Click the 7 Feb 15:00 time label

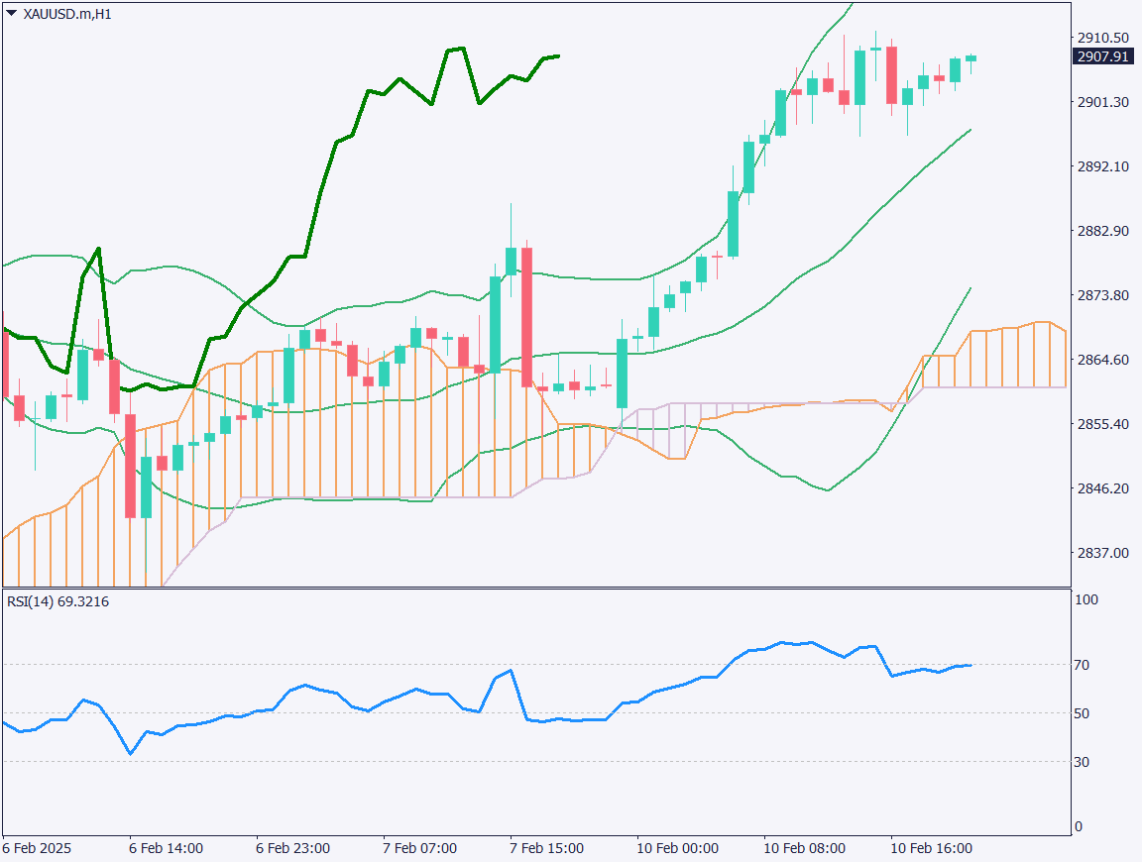546,849
